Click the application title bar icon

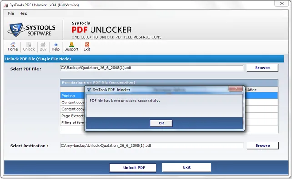(6, 5)
